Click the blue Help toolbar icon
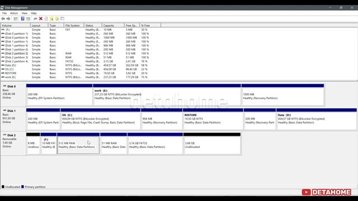 tap(22, 18)
